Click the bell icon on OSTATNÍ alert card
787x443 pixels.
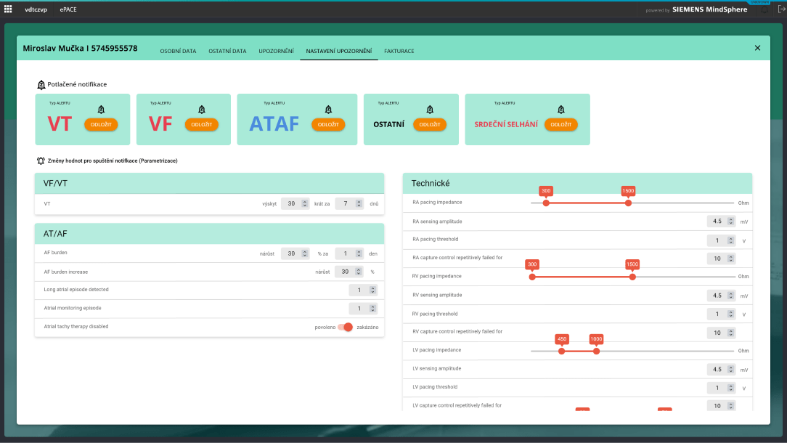click(x=430, y=110)
